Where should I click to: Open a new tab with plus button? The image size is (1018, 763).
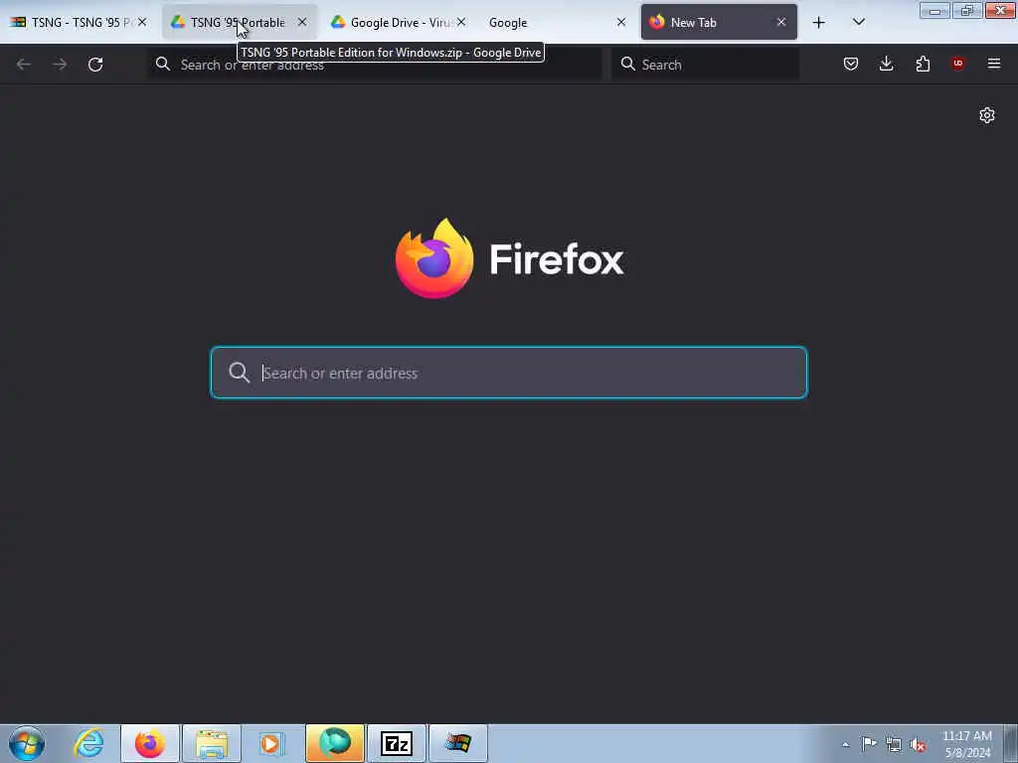pos(819,23)
